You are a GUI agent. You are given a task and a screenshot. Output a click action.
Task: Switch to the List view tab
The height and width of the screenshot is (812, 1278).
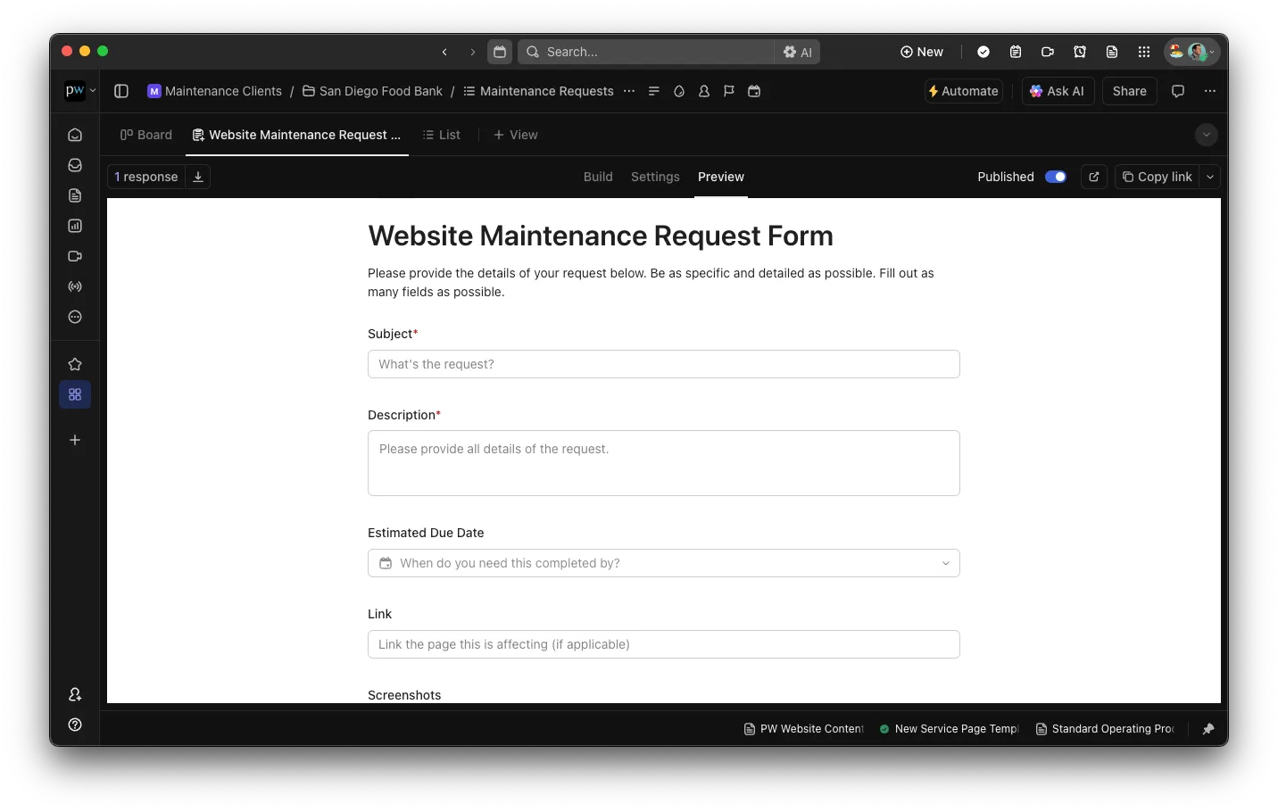[442, 135]
